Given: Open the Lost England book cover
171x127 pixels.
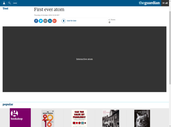Looking at the screenshot, I should (111, 118).
